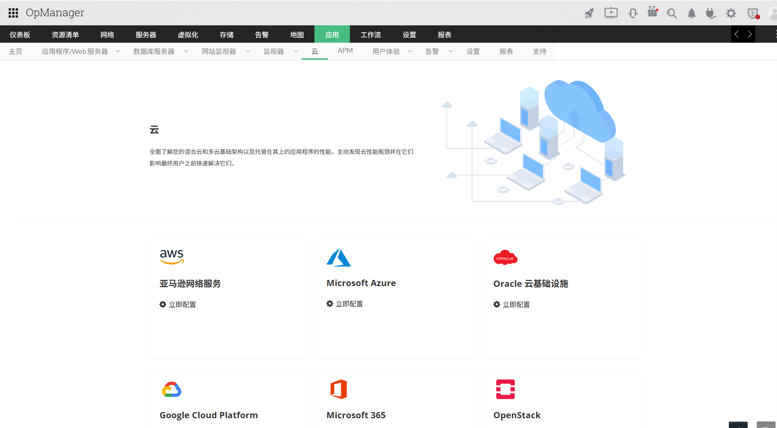Open the settings gear icon
The image size is (777, 428).
[x=731, y=13]
